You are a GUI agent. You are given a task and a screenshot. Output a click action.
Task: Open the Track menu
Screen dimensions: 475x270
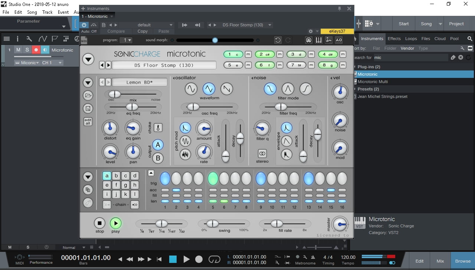pyautogui.click(x=47, y=12)
